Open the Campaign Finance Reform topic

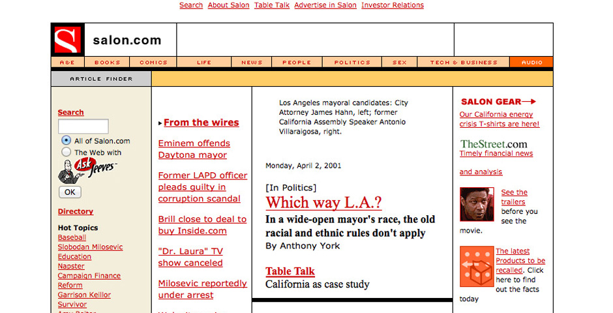pyautogui.click(x=89, y=280)
